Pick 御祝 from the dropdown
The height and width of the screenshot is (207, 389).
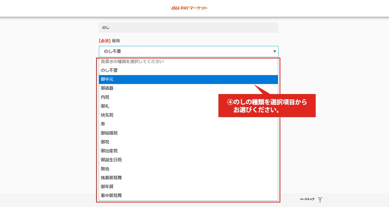click(188, 142)
